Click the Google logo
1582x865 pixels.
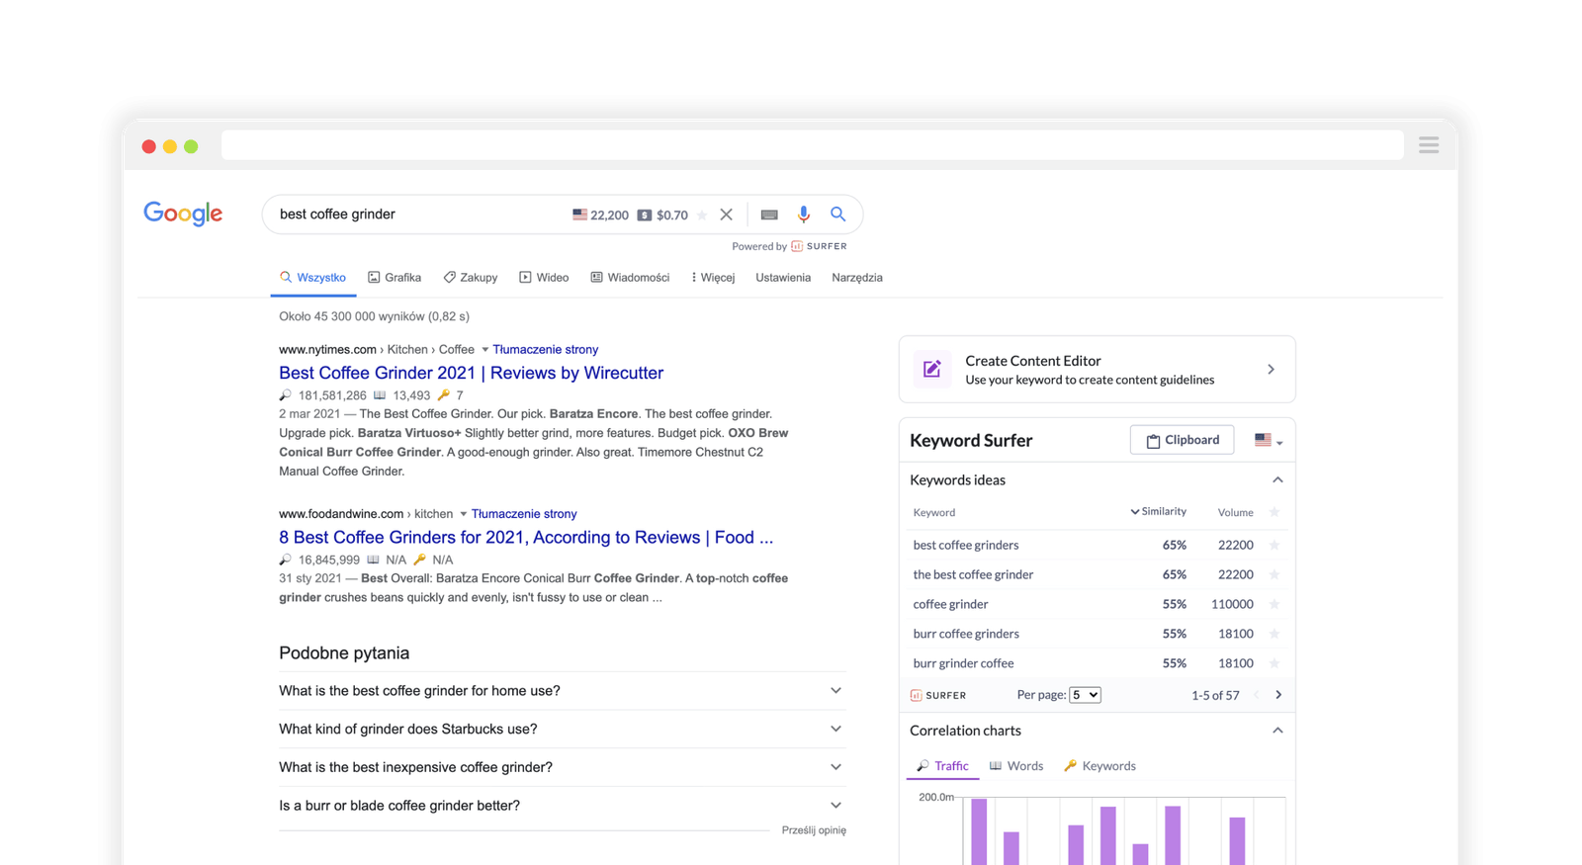point(183,214)
